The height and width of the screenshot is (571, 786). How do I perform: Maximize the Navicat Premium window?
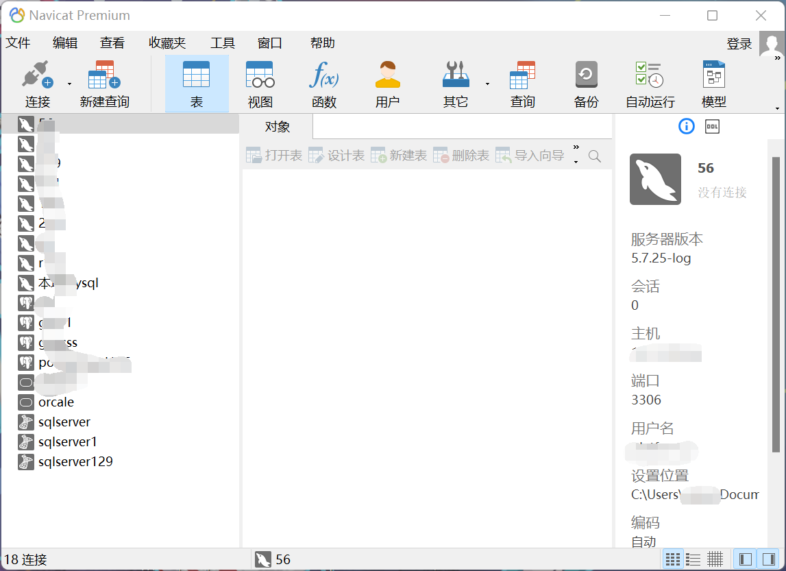(712, 16)
